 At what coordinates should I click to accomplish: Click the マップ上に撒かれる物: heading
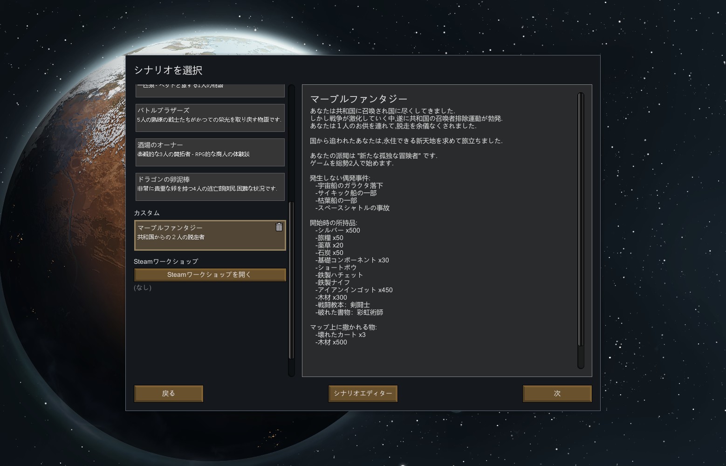343,327
